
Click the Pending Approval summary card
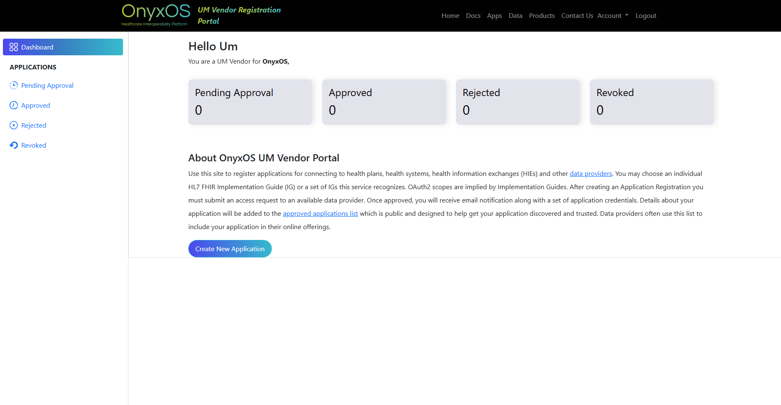point(250,102)
